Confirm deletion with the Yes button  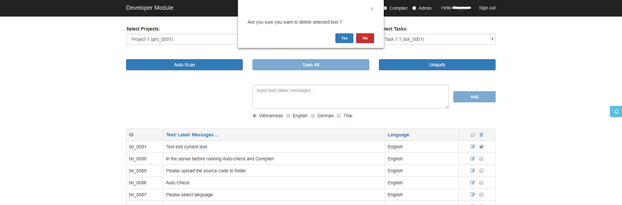pyautogui.click(x=344, y=38)
